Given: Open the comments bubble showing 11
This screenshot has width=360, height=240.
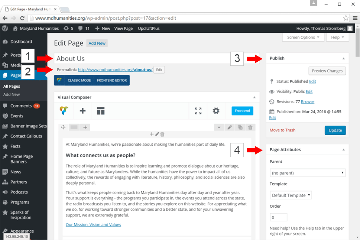Looking at the screenshot, I should [x=84, y=28].
